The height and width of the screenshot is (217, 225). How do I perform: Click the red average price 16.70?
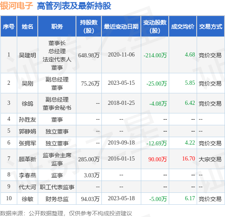(x=188, y=158)
